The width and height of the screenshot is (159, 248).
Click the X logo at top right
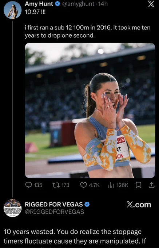click(151, 5)
